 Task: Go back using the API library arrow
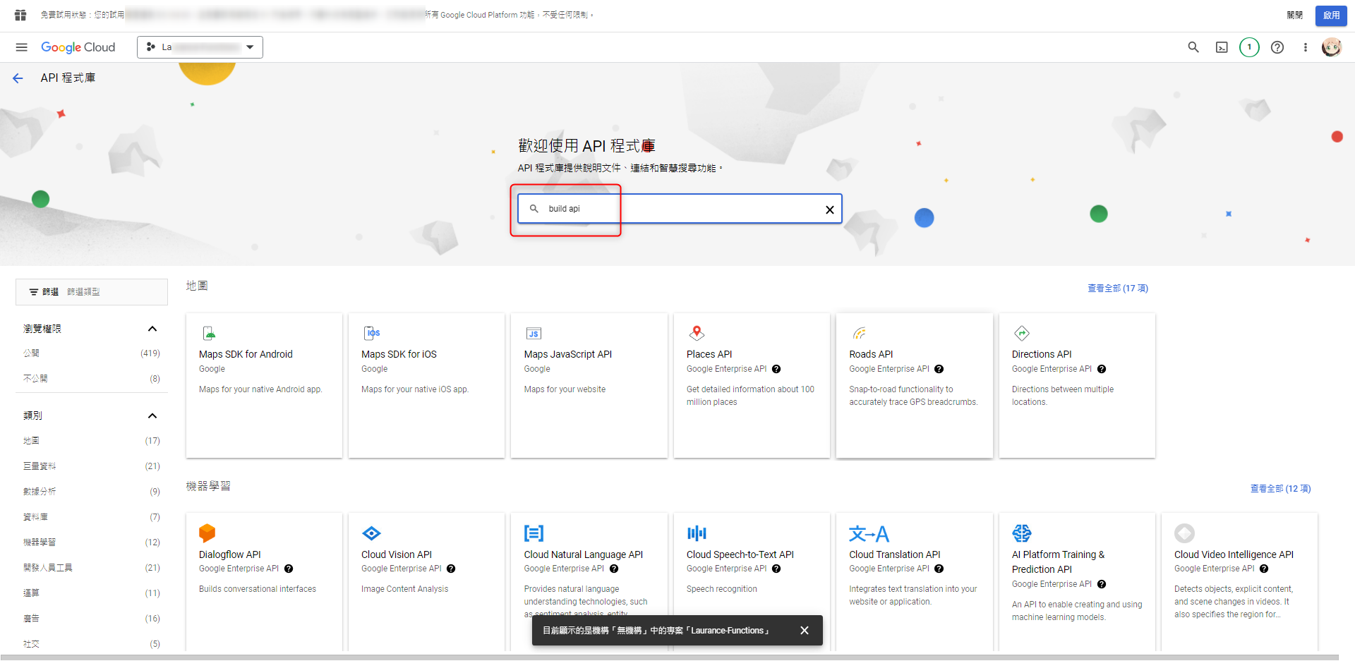pos(18,78)
